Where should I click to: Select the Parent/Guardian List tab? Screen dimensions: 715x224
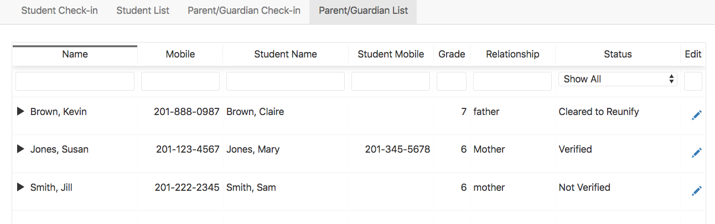363,11
